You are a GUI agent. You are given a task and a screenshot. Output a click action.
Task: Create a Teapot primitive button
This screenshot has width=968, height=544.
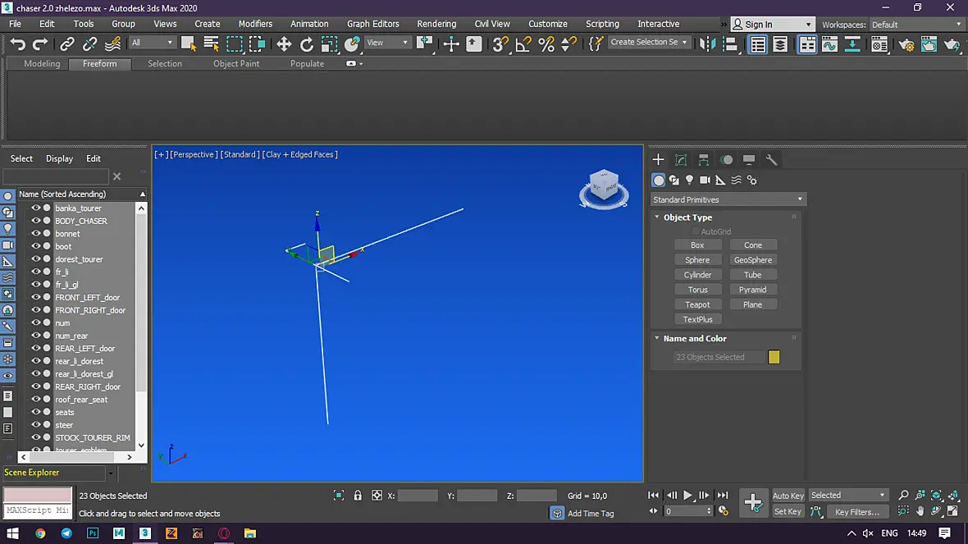click(x=697, y=304)
